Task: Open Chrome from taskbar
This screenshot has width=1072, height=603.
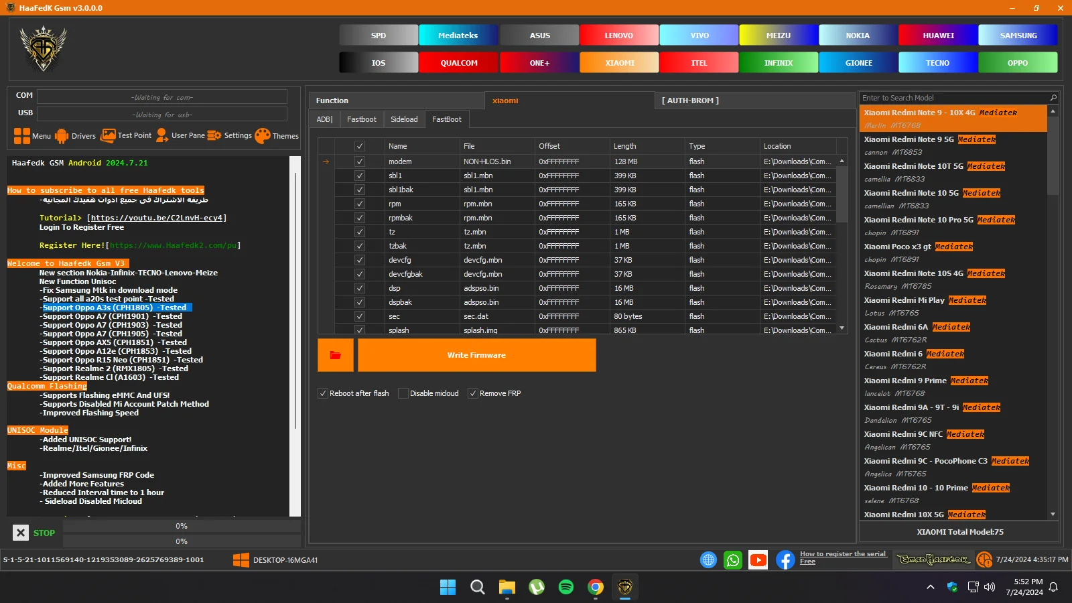Action: (596, 588)
